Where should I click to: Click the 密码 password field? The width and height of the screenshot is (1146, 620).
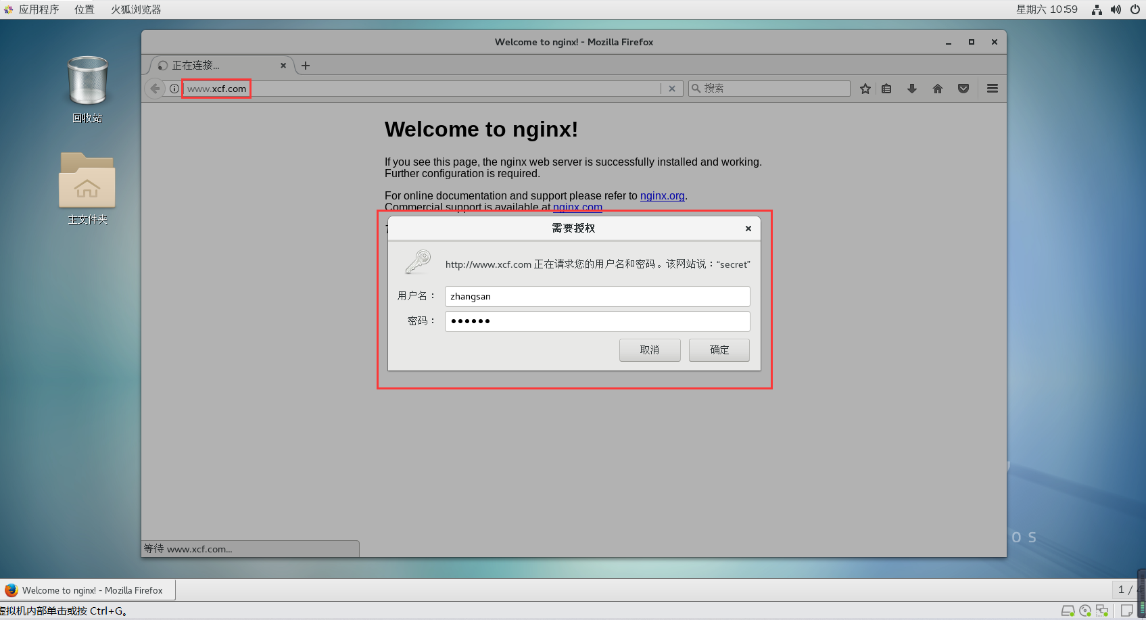(598, 321)
